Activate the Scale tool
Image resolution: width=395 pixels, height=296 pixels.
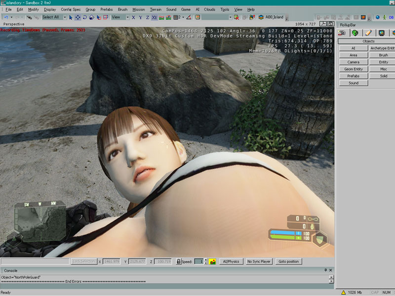92,17
